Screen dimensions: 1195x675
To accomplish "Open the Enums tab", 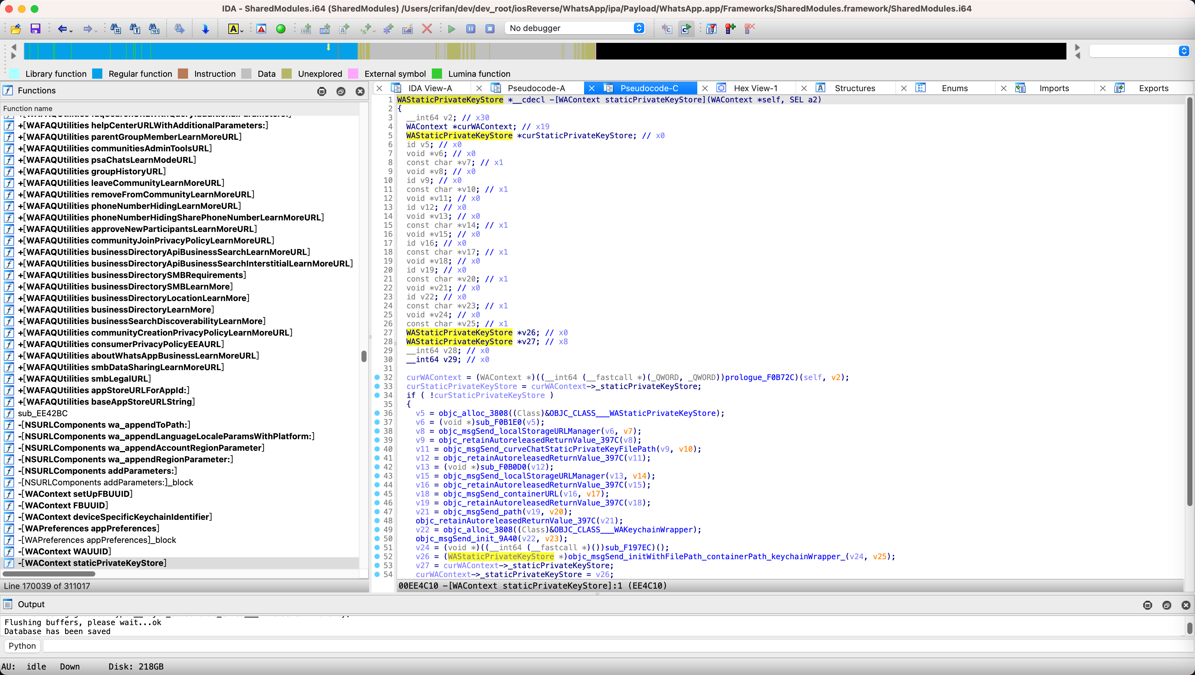I will (x=954, y=88).
